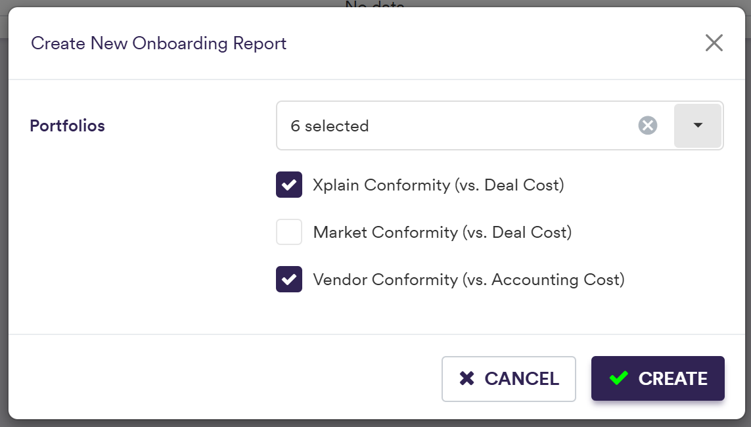The height and width of the screenshot is (427, 751).
Task: Click white tick in Xplain Conformity box
Action: point(289,185)
